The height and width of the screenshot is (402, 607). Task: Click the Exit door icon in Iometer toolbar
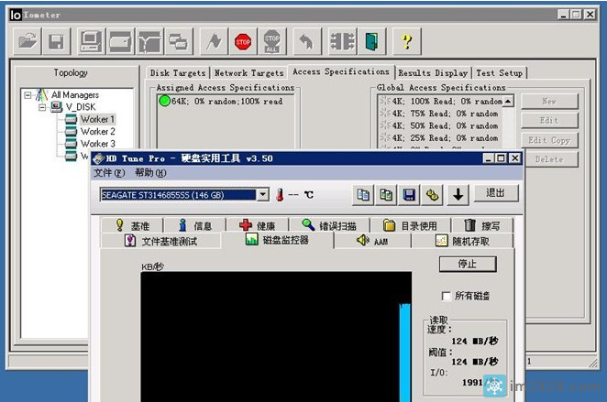(x=371, y=41)
